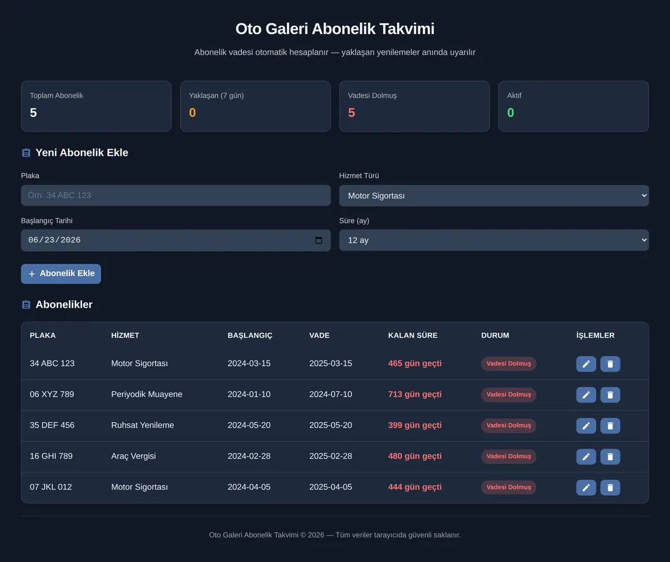670x562 pixels.
Task: Click the KALAN SÜRE column header
Action: pyautogui.click(x=413, y=335)
